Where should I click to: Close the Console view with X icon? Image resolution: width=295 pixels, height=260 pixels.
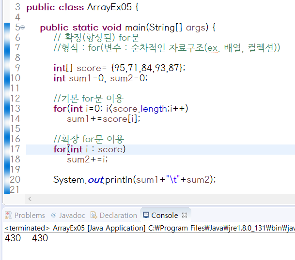tap(185, 215)
